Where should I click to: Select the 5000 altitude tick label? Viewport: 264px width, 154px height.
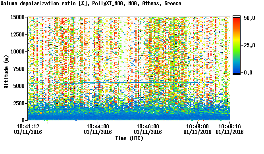[19, 86]
